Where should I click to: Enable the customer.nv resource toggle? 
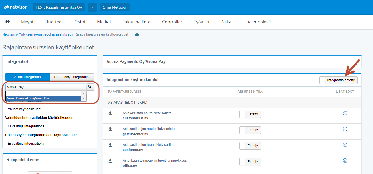[x=250, y=146]
